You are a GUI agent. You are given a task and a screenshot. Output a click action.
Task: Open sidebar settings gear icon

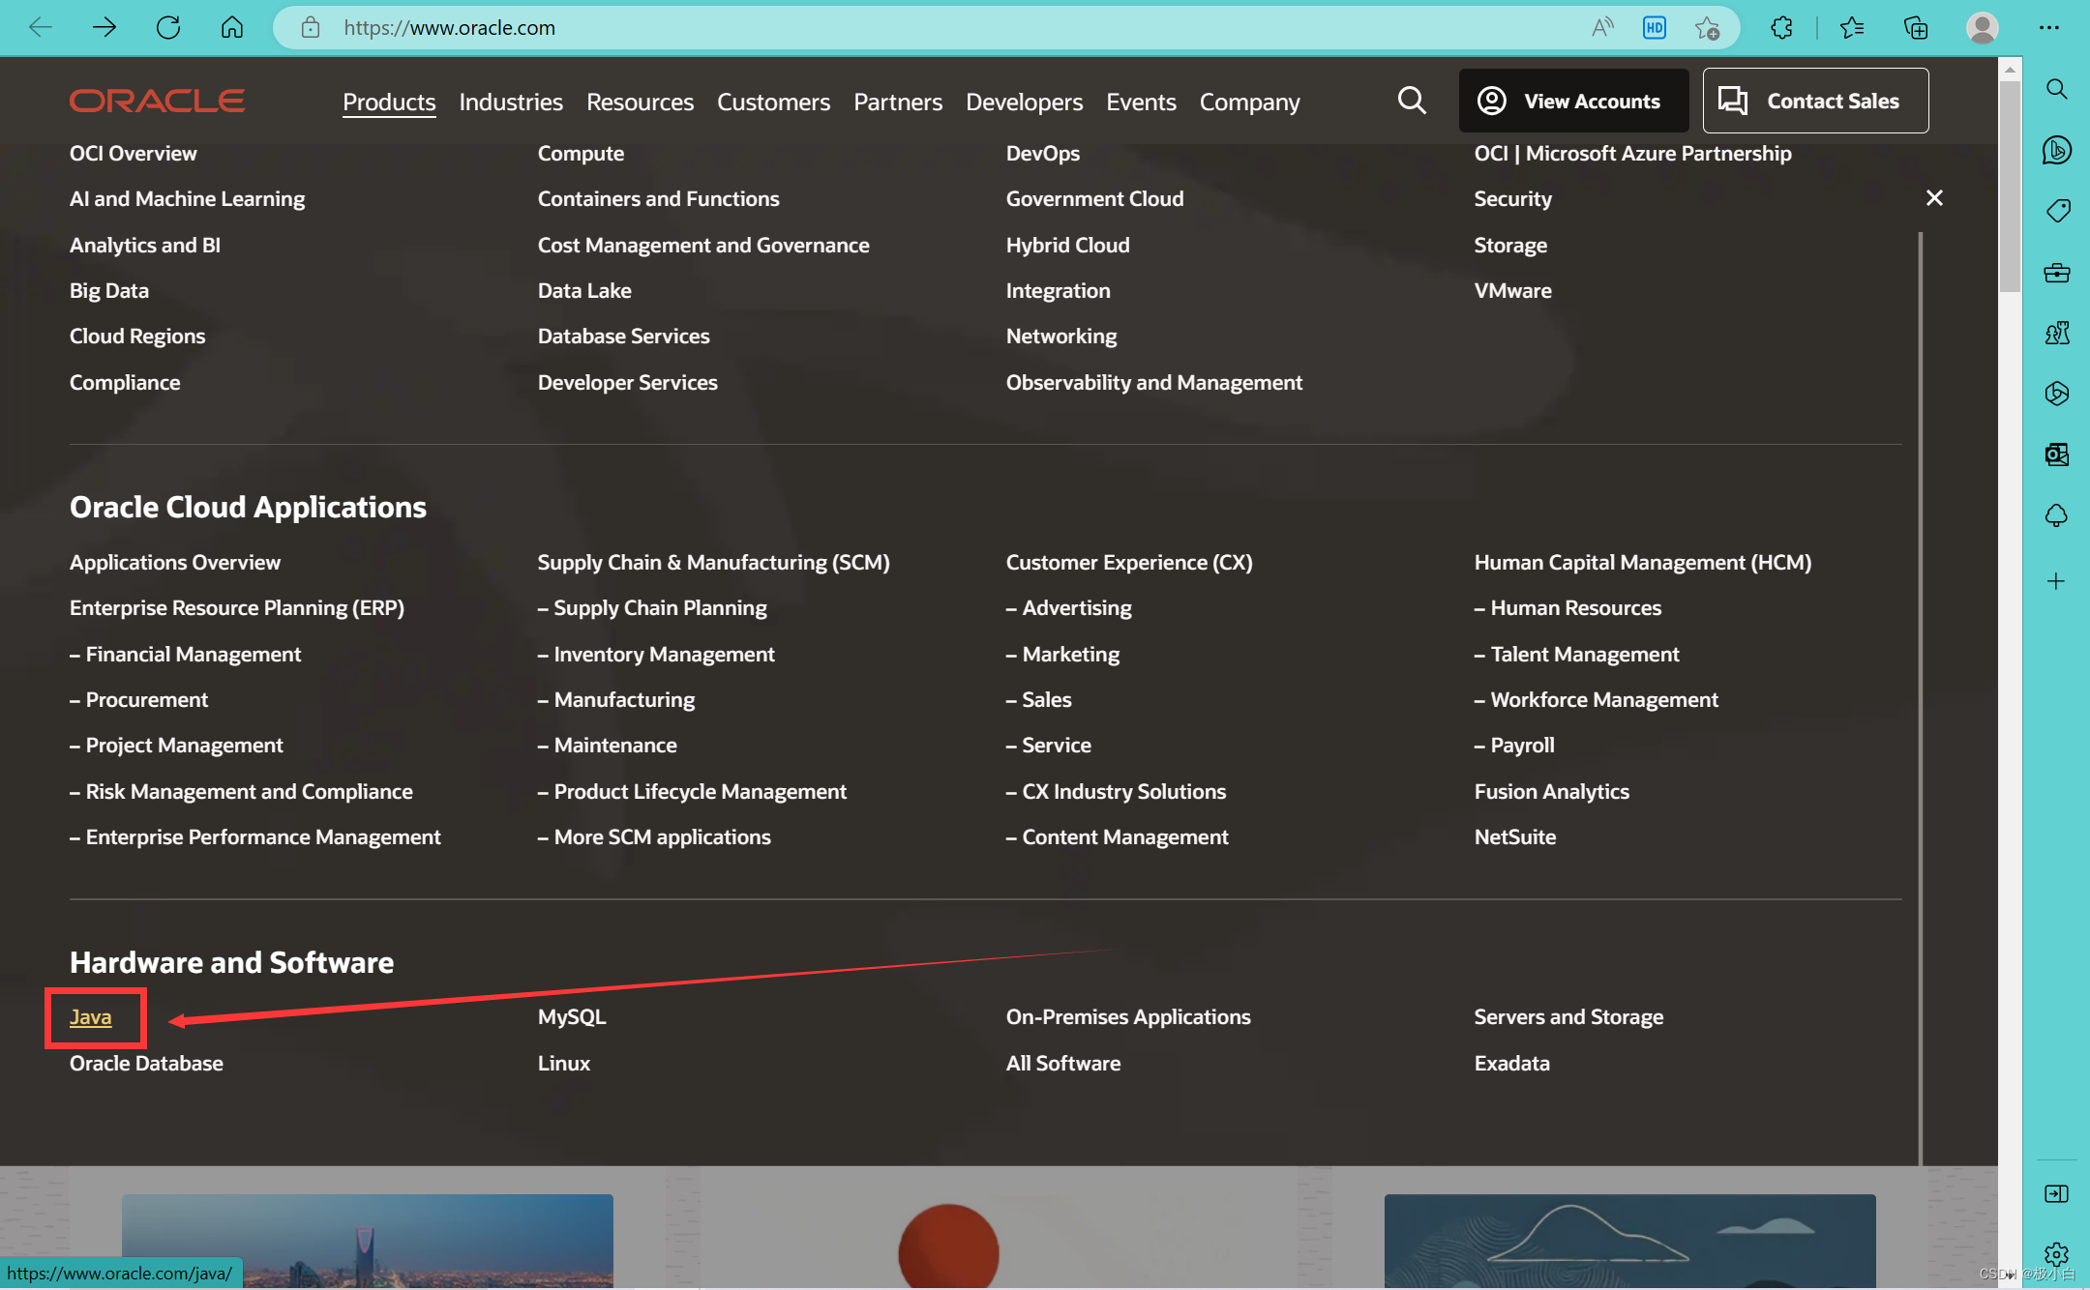coord(2057,1255)
